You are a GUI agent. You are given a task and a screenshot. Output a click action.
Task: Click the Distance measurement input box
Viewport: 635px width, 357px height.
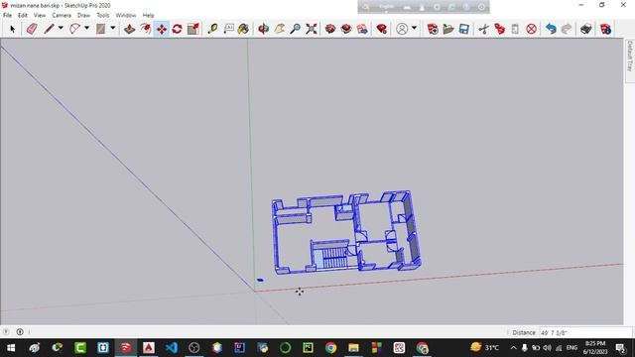coord(585,333)
